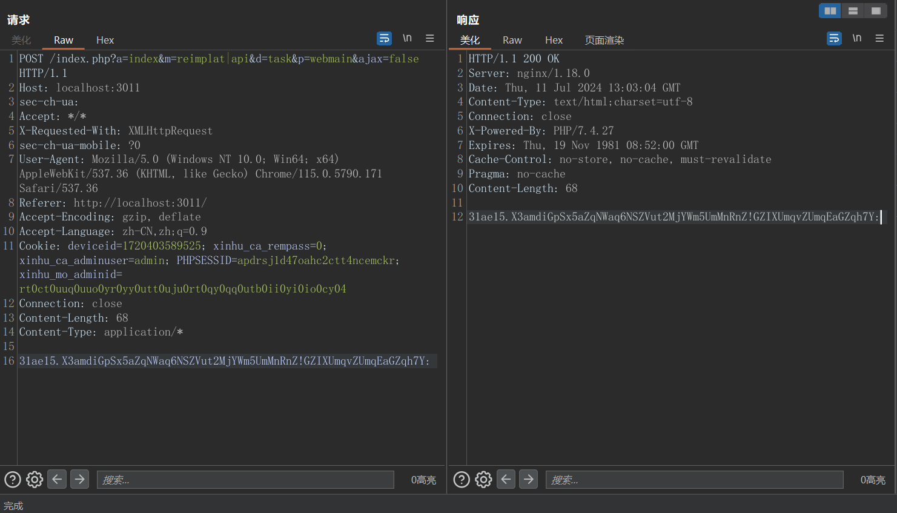The height and width of the screenshot is (513, 897).
Task: Open help for response search
Action: (x=462, y=480)
